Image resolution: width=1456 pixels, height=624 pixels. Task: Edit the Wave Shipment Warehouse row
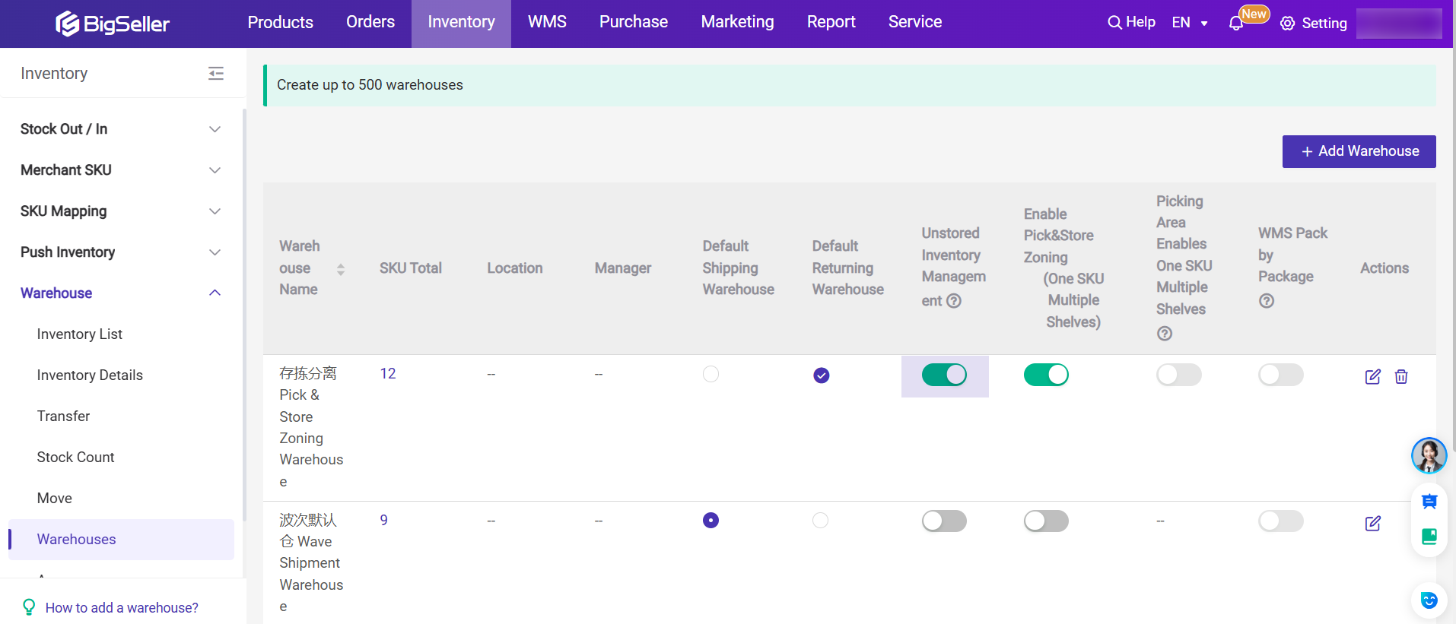[1372, 523]
